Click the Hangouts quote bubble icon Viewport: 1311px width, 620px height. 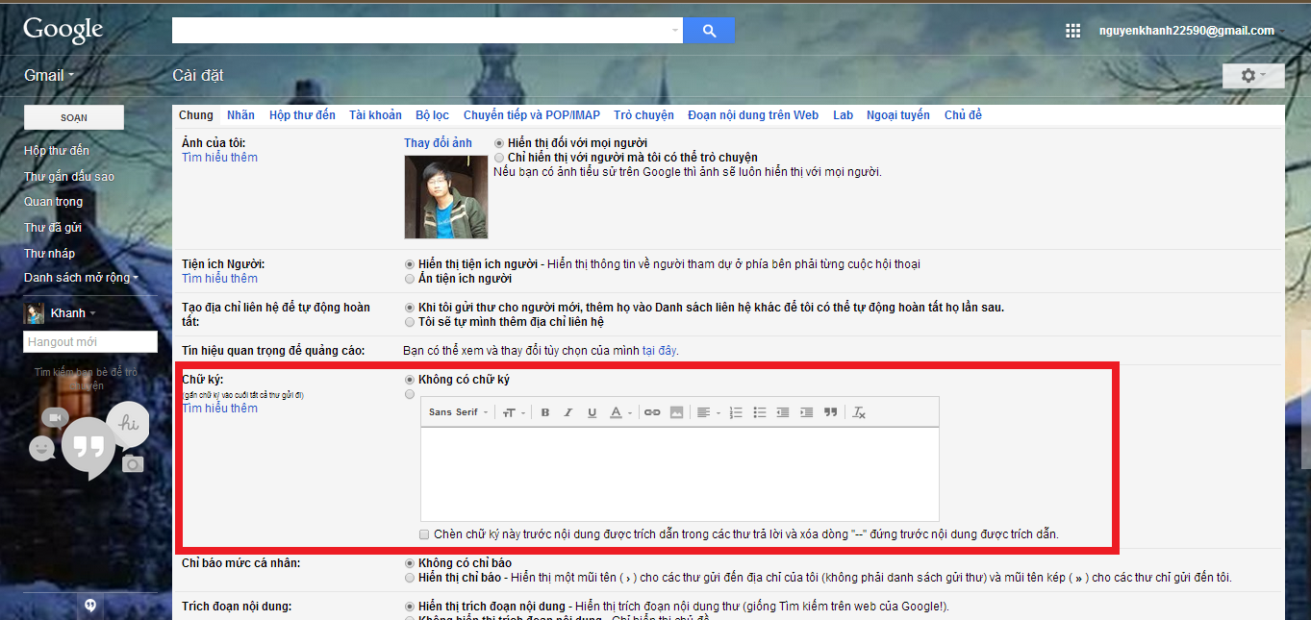pos(88,448)
